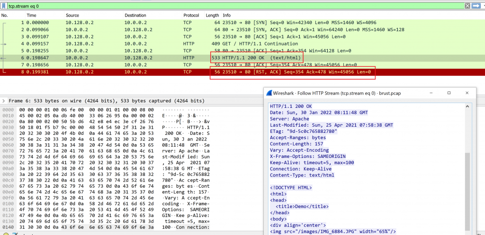Sort by the Destination column header
Screen dimensions: 485x235
[135, 15]
